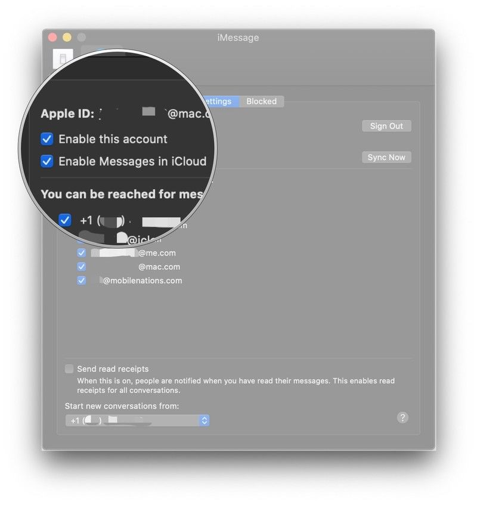Switch to the Blocked tab
Image resolution: width=477 pixels, height=505 pixels.
tap(261, 101)
